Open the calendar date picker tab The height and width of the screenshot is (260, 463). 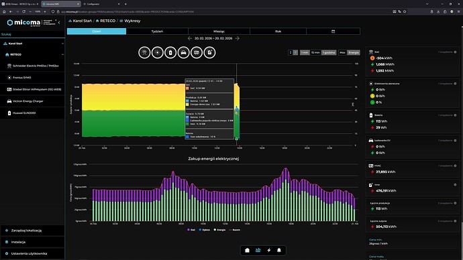tap(333, 31)
